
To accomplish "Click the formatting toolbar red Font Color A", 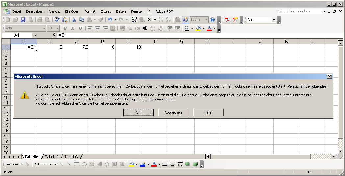I will (x=209, y=28).
